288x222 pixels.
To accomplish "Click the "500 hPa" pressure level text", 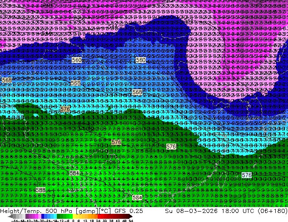I will (59, 211).
